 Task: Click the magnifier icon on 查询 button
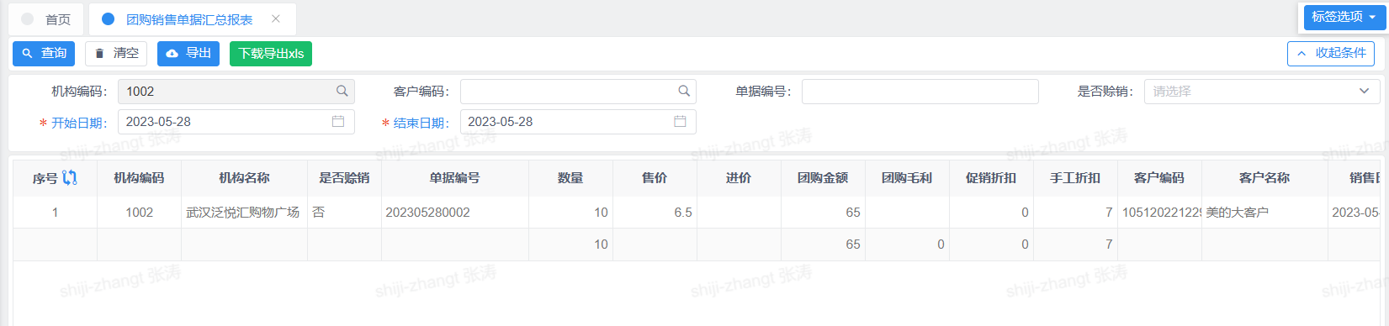pyautogui.click(x=28, y=54)
